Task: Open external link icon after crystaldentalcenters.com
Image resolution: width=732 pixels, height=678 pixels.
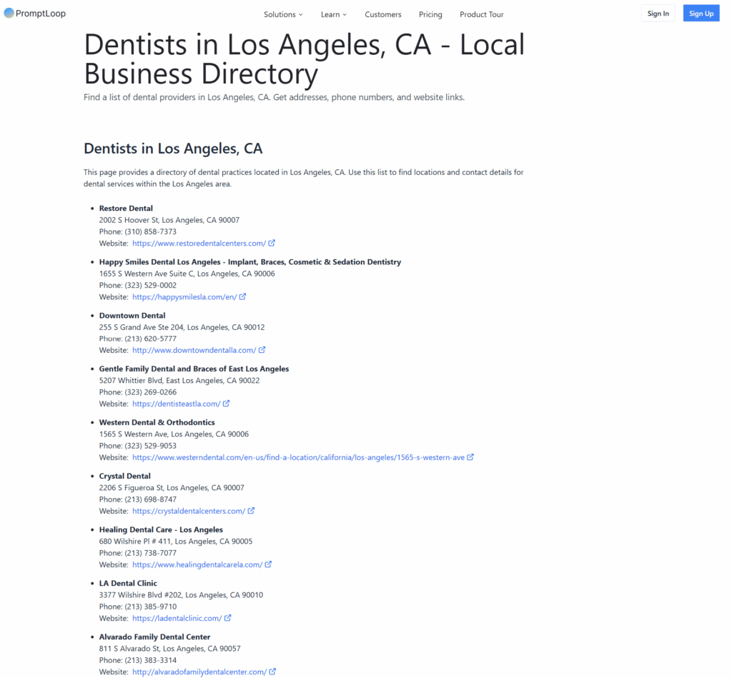Action: [251, 511]
